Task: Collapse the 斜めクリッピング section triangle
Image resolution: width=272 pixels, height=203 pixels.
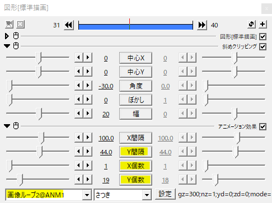Action: tap(7, 46)
